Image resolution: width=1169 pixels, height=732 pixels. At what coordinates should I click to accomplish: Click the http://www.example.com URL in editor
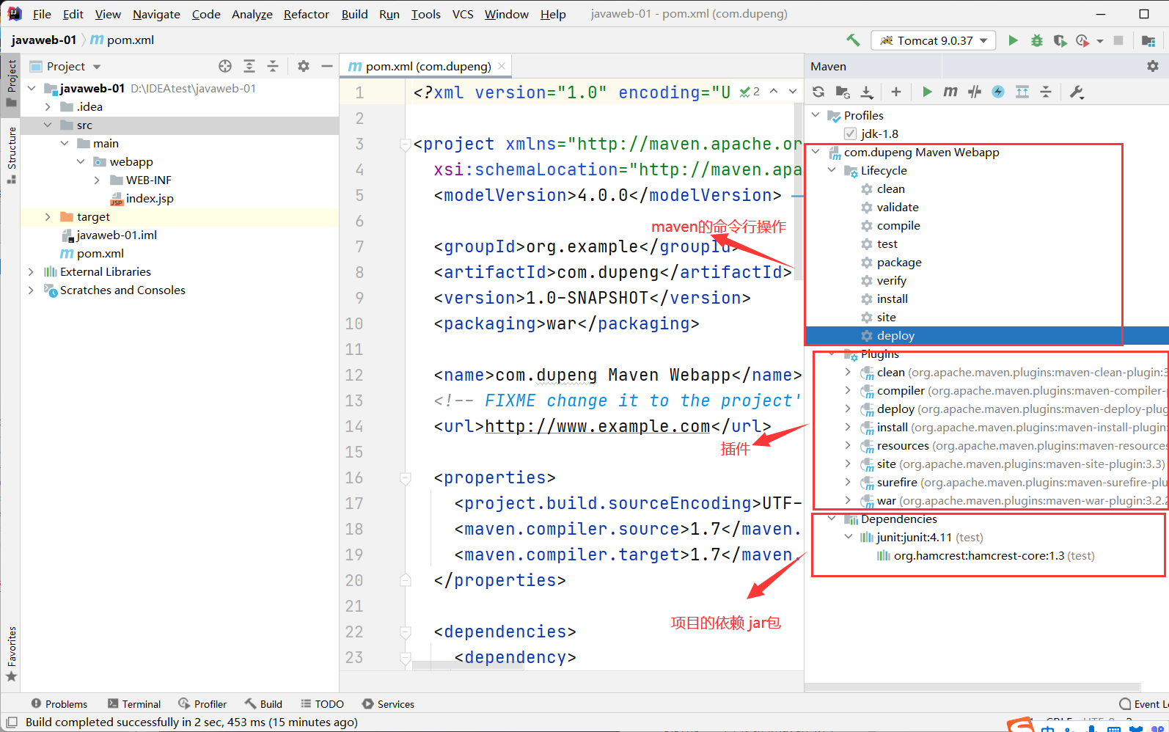[597, 426]
